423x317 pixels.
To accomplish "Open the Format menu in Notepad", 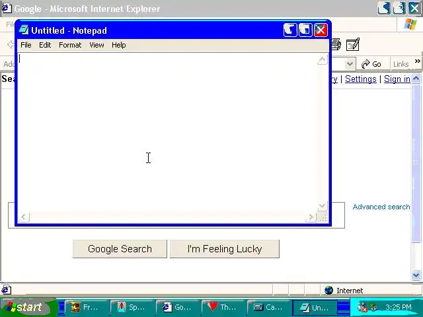I will [70, 45].
